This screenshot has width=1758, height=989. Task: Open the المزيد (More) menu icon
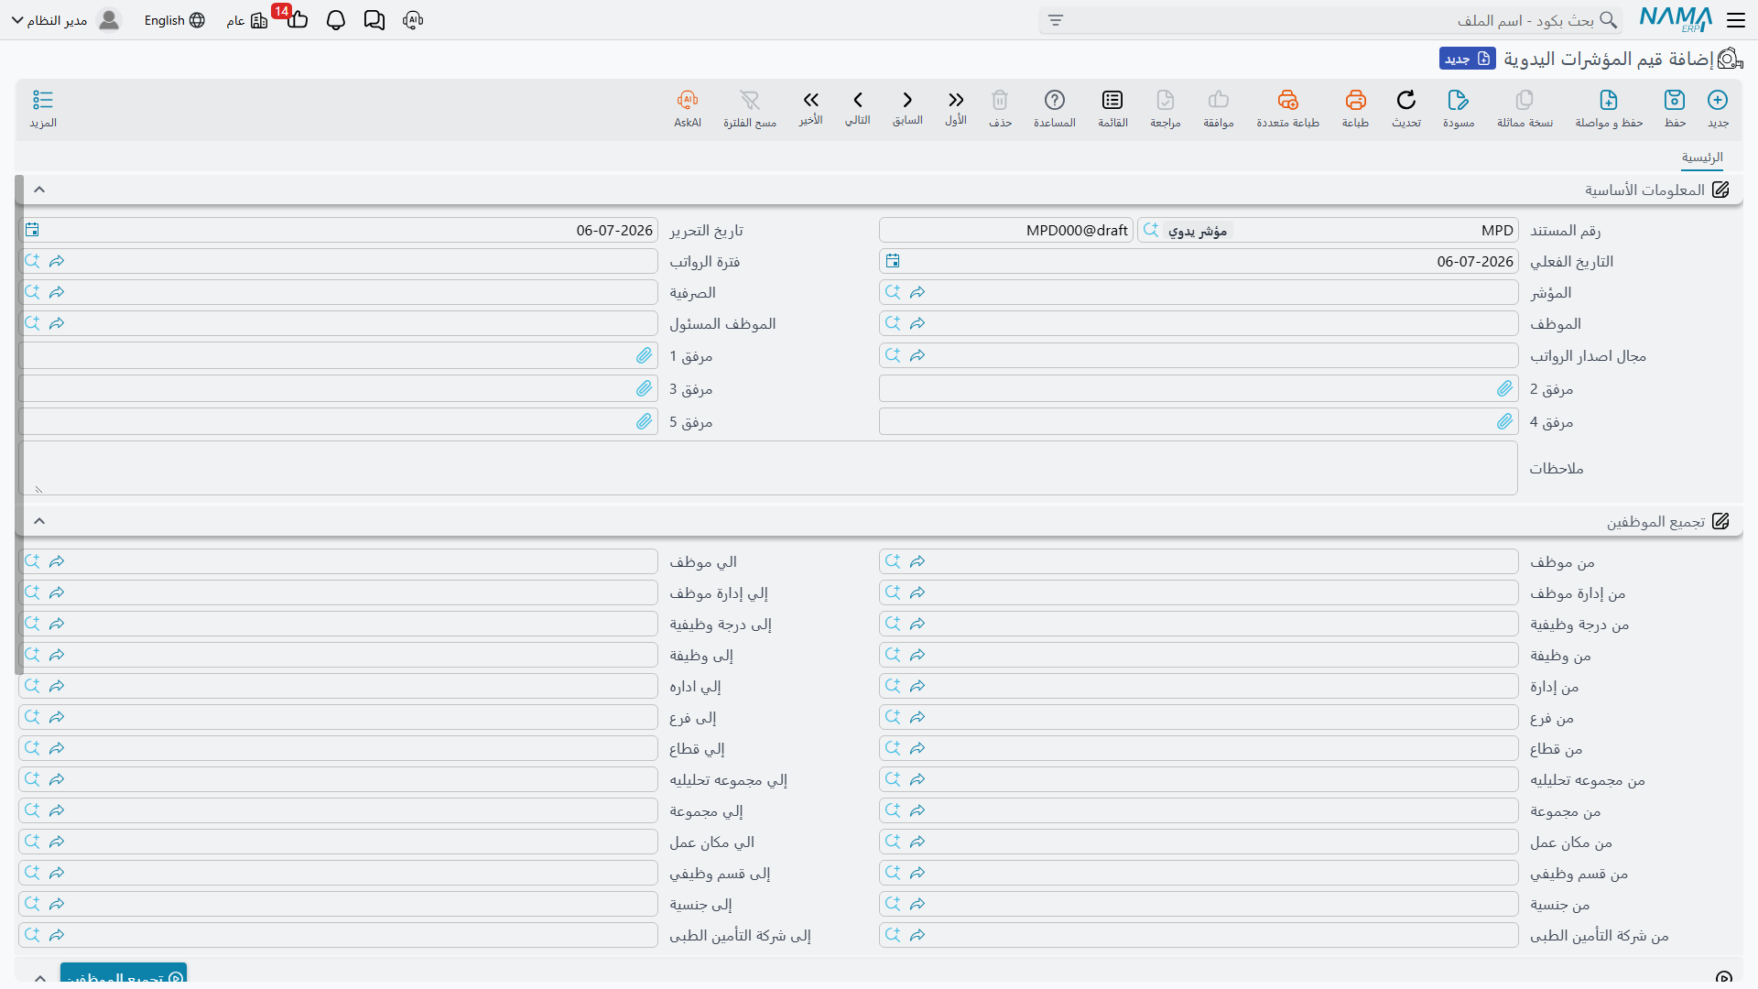tap(43, 100)
